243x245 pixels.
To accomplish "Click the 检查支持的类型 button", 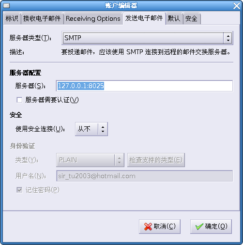I will point(156,160).
